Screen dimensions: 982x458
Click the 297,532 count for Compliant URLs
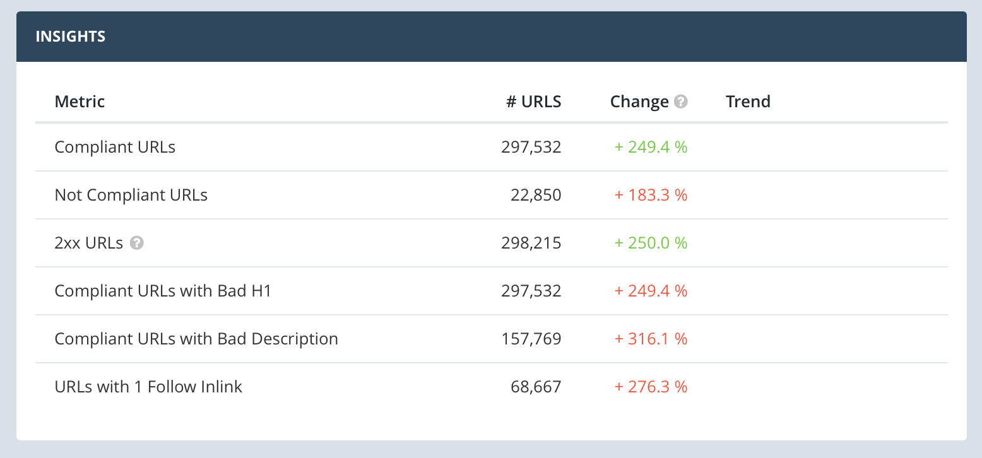[531, 147]
